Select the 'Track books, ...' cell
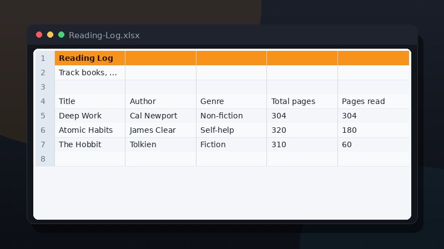Viewport: 444px width, 249px height. [x=90, y=72]
